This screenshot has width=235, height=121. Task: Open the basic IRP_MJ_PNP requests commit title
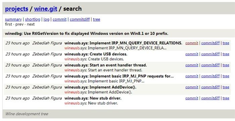(119, 76)
